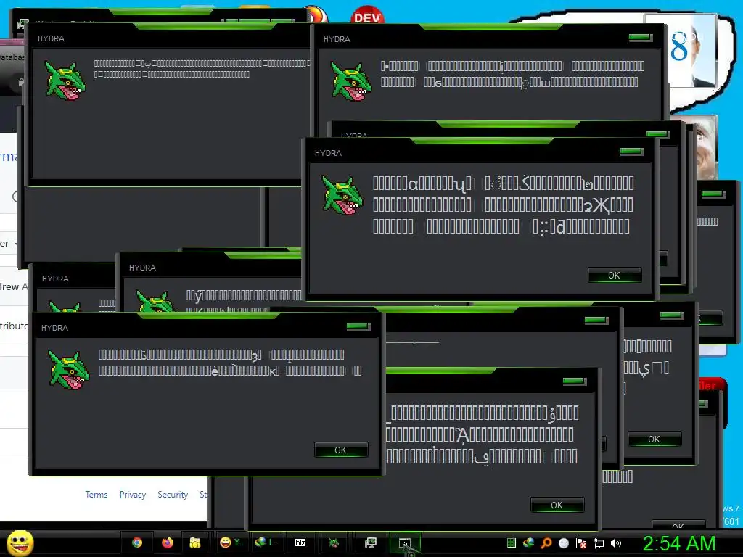
Task: Close the front-left HYDRA dialog via green button
Action: pos(358,326)
